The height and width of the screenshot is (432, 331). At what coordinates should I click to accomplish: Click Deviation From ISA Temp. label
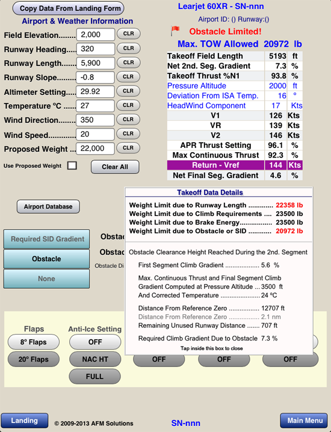[x=213, y=96]
